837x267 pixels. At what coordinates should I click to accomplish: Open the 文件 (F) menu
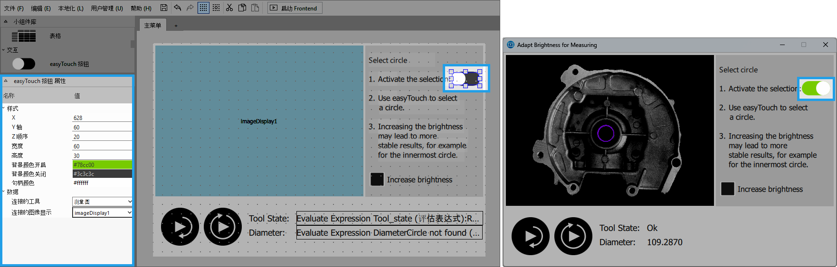point(14,8)
